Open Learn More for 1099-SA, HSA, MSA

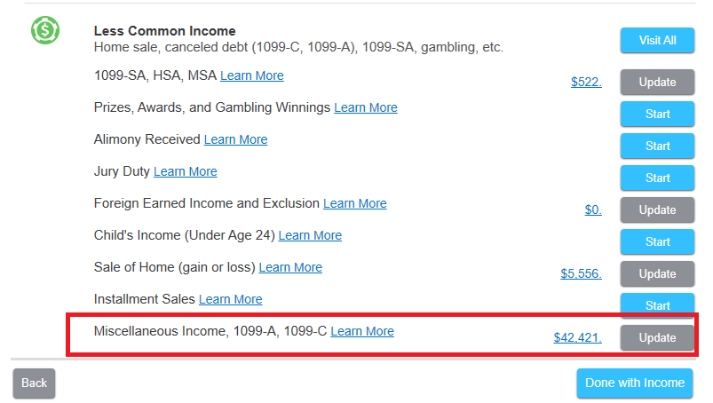tap(252, 76)
